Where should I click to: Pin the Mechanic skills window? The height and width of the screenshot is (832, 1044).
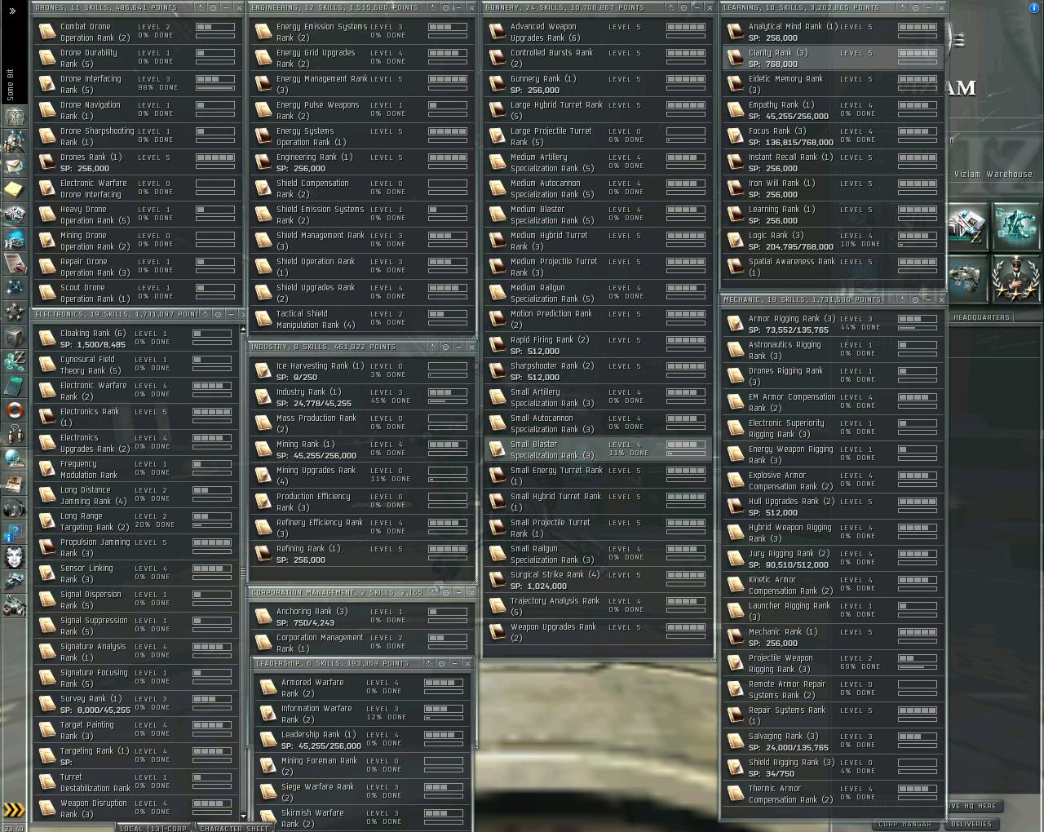(x=902, y=299)
